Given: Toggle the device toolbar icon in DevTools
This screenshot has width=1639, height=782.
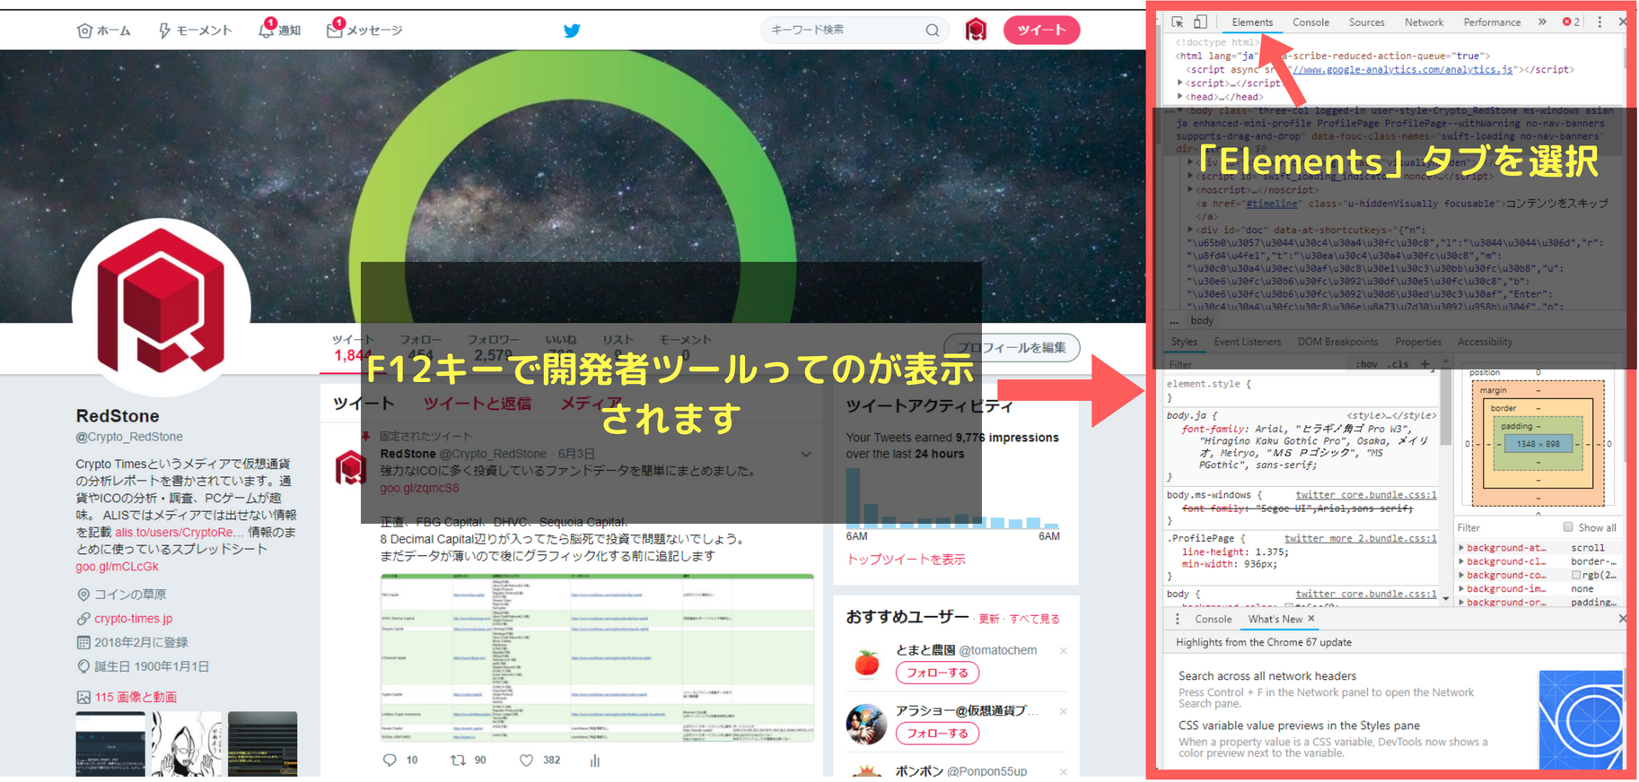Looking at the screenshot, I should coord(1200,22).
